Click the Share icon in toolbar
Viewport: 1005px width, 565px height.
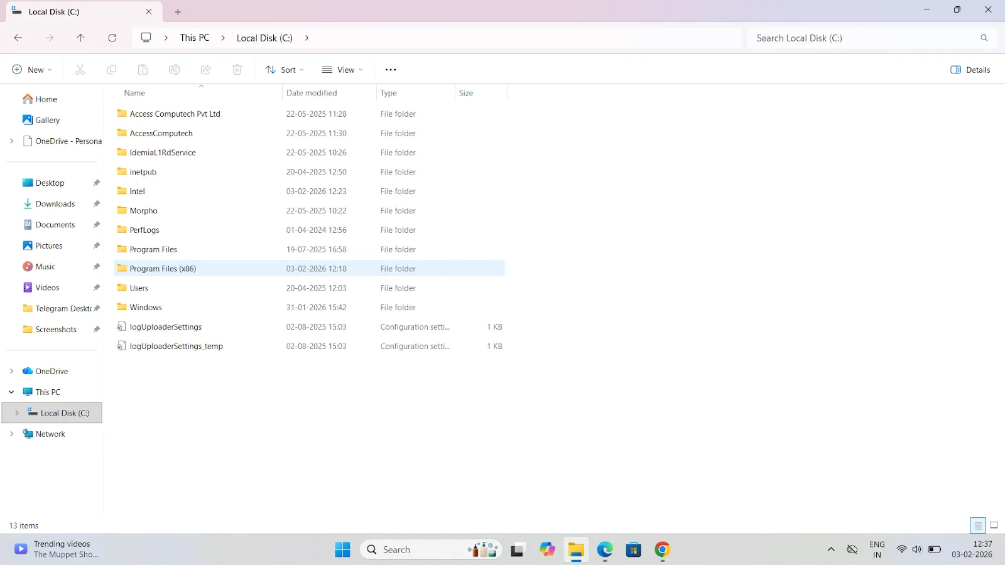[x=205, y=70]
